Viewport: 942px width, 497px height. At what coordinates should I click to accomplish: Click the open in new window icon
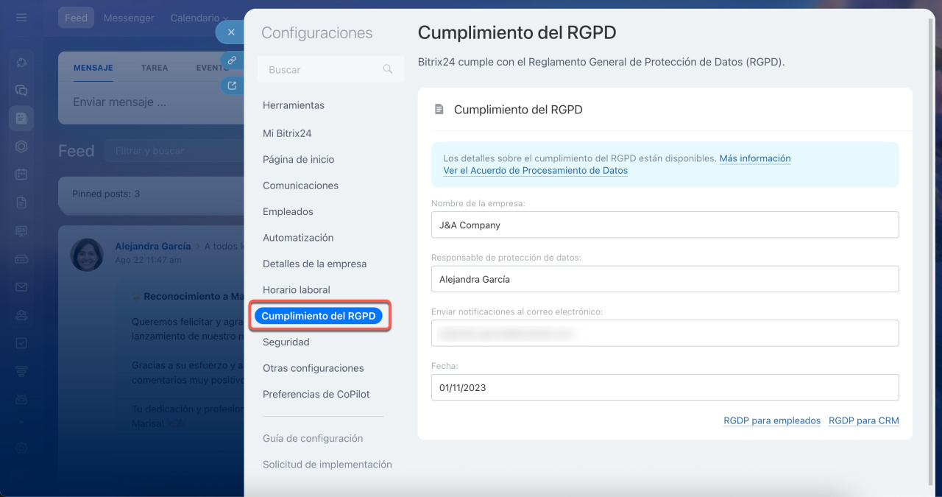231,85
